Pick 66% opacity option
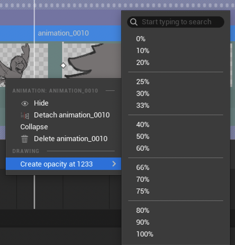Viewport: 235px width, 245px height. [x=143, y=168]
